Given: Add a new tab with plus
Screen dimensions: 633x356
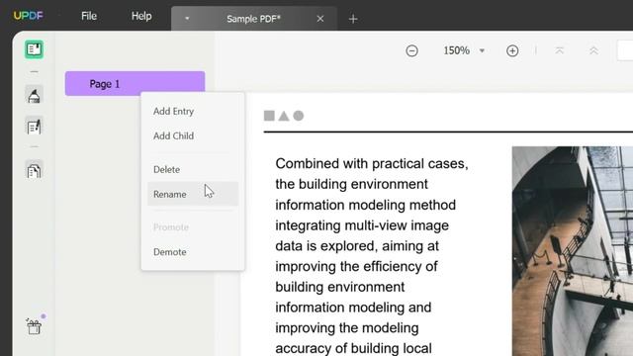Looking at the screenshot, I should click(x=353, y=19).
